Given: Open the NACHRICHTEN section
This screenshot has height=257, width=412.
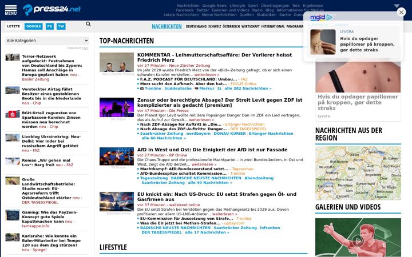Looking at the screenshot, I should point(167,26).
